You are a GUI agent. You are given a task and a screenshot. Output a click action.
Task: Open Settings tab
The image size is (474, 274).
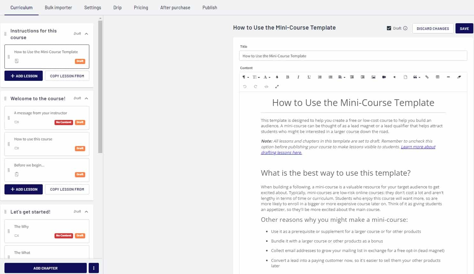pos(93,8)
